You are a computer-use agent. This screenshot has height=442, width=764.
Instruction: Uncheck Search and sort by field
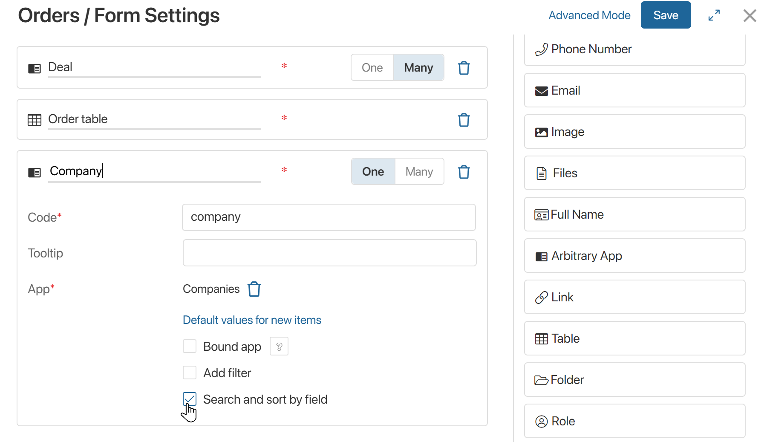click(190, 399)
